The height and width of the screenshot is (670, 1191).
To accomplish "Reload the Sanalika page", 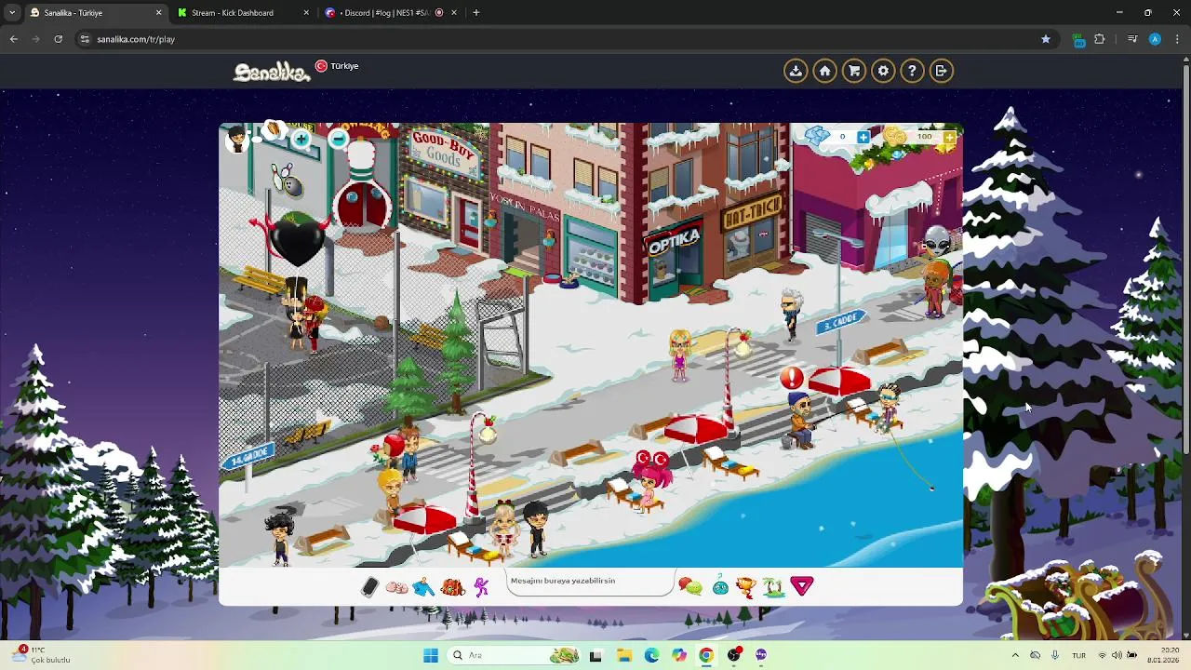I will point(58,39).
